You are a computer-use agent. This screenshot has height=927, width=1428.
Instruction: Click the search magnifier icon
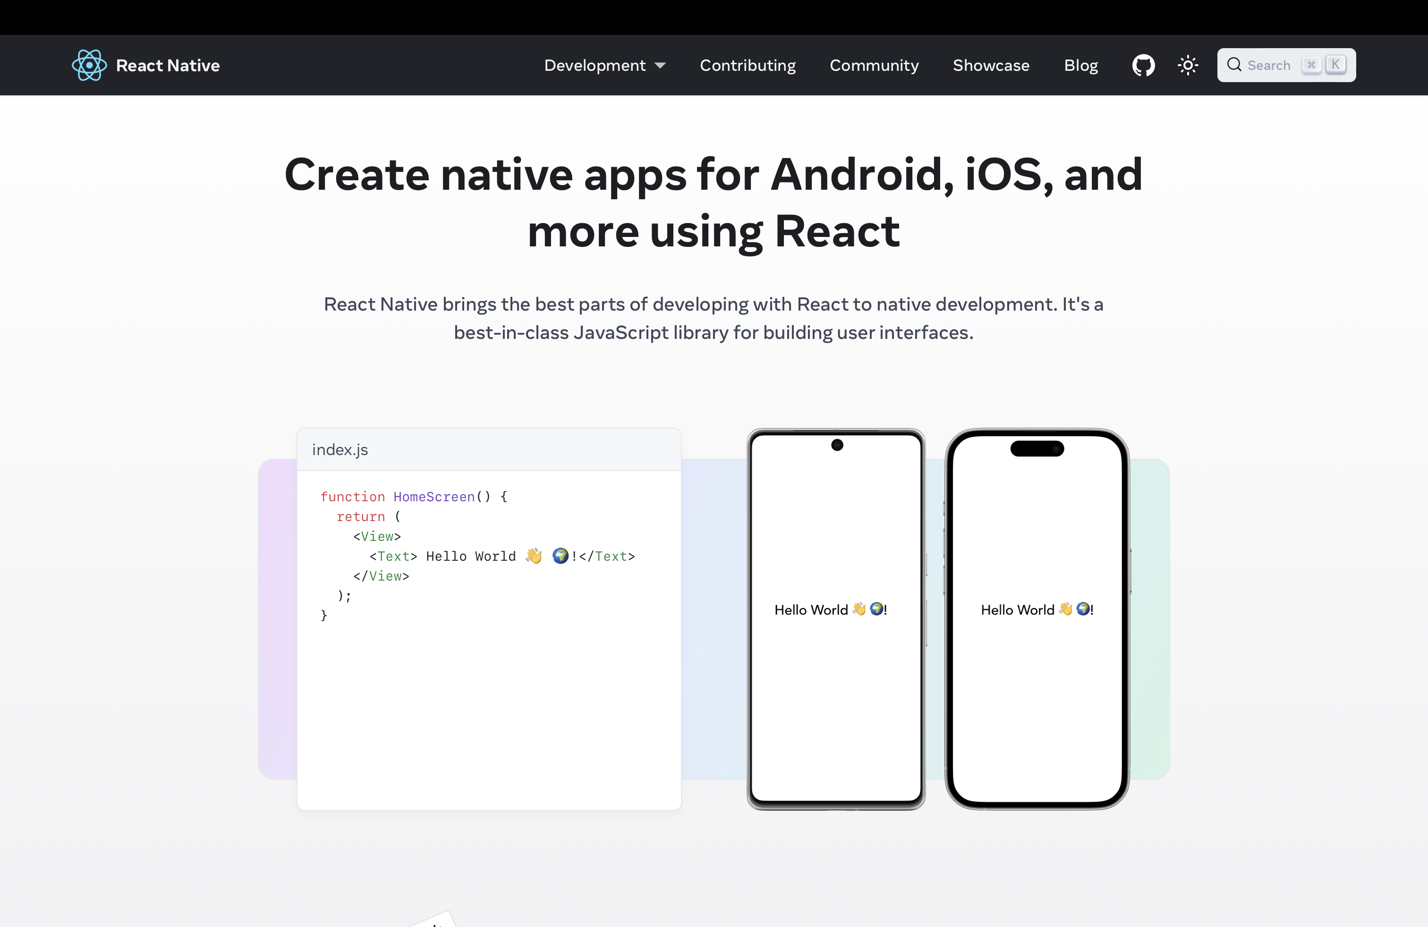(x=1235, y=65)
